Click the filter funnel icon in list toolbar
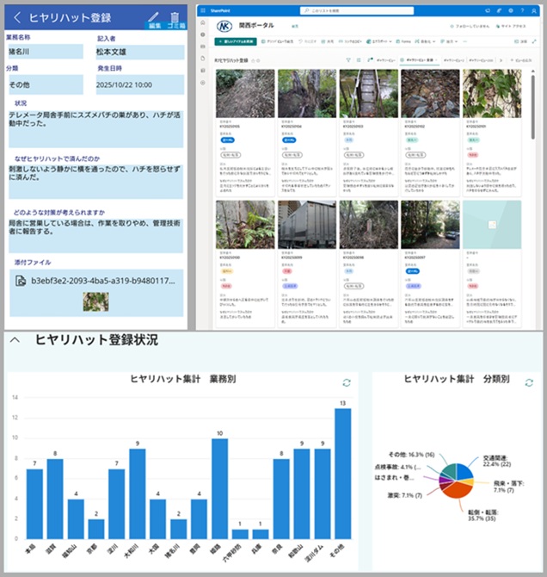 click(x=348, y=60)
